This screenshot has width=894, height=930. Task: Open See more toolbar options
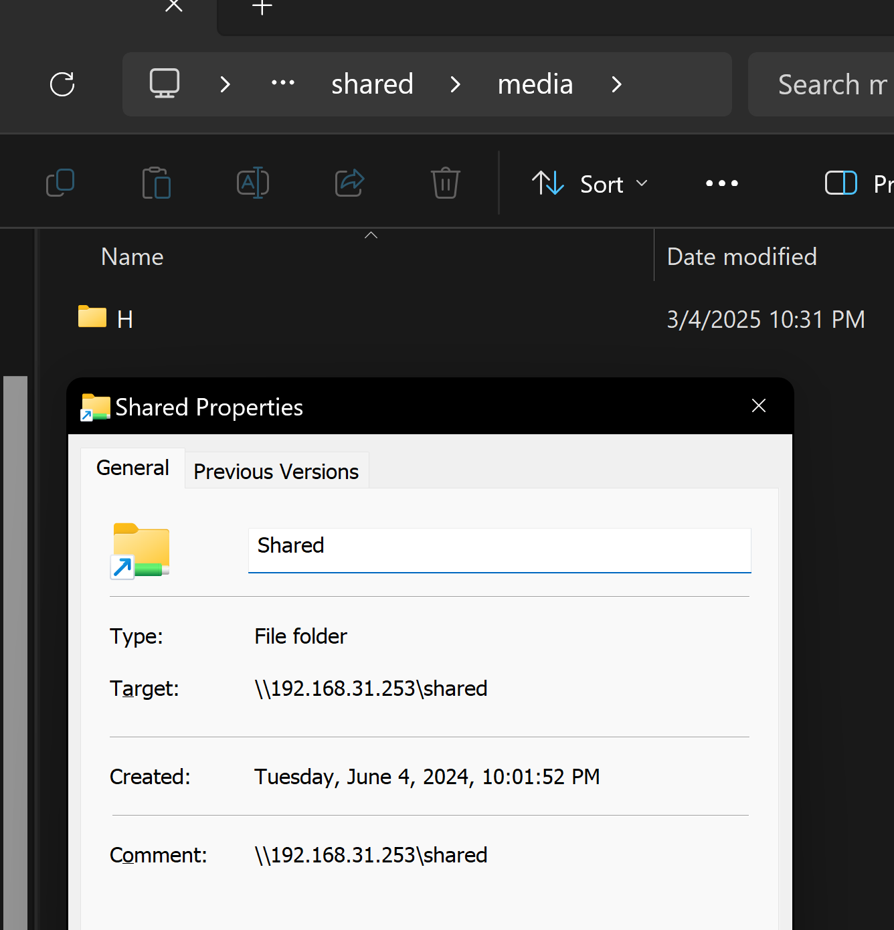point(722,183)
